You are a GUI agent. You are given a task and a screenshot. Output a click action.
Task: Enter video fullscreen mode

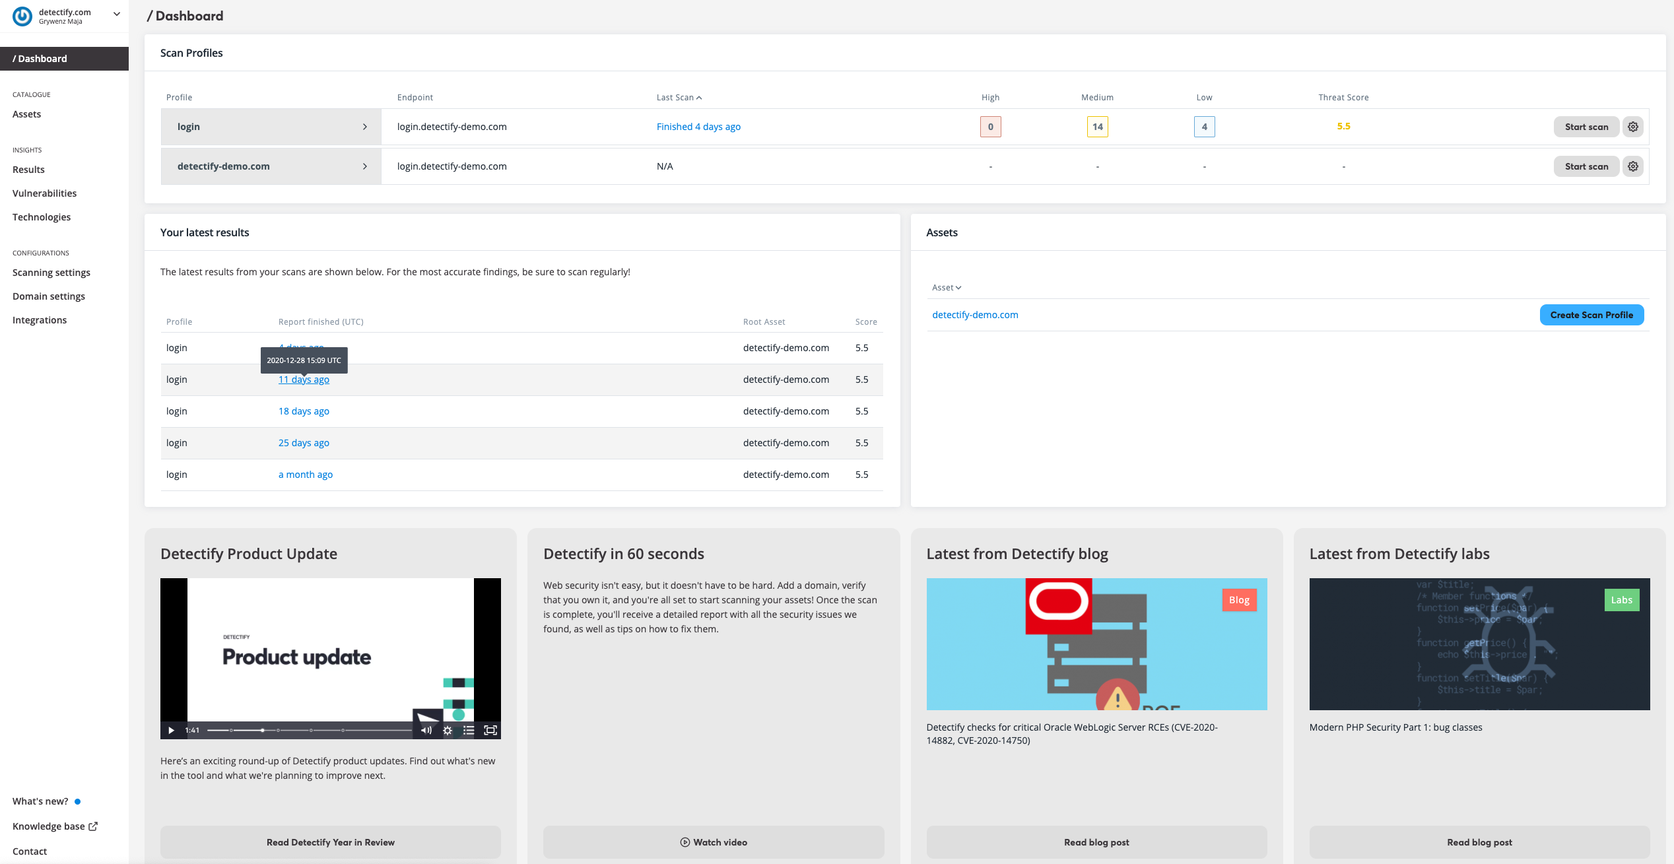click(490, 730)
